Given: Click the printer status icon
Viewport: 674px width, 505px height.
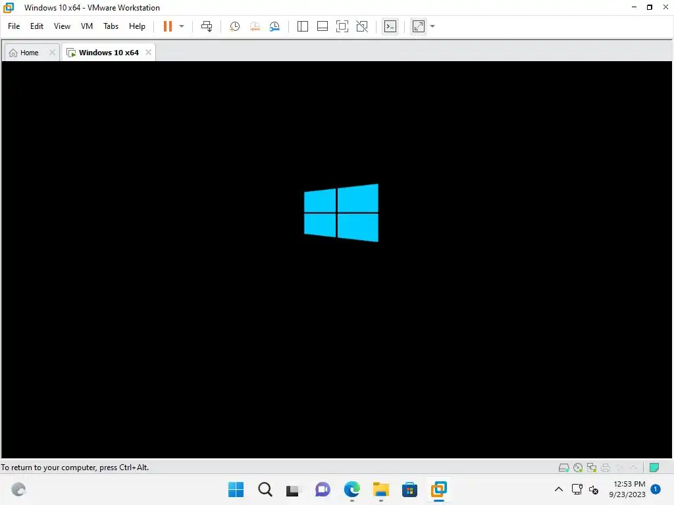Looking at the screenshot, I should pyautogui.click(x=606, y=468).
